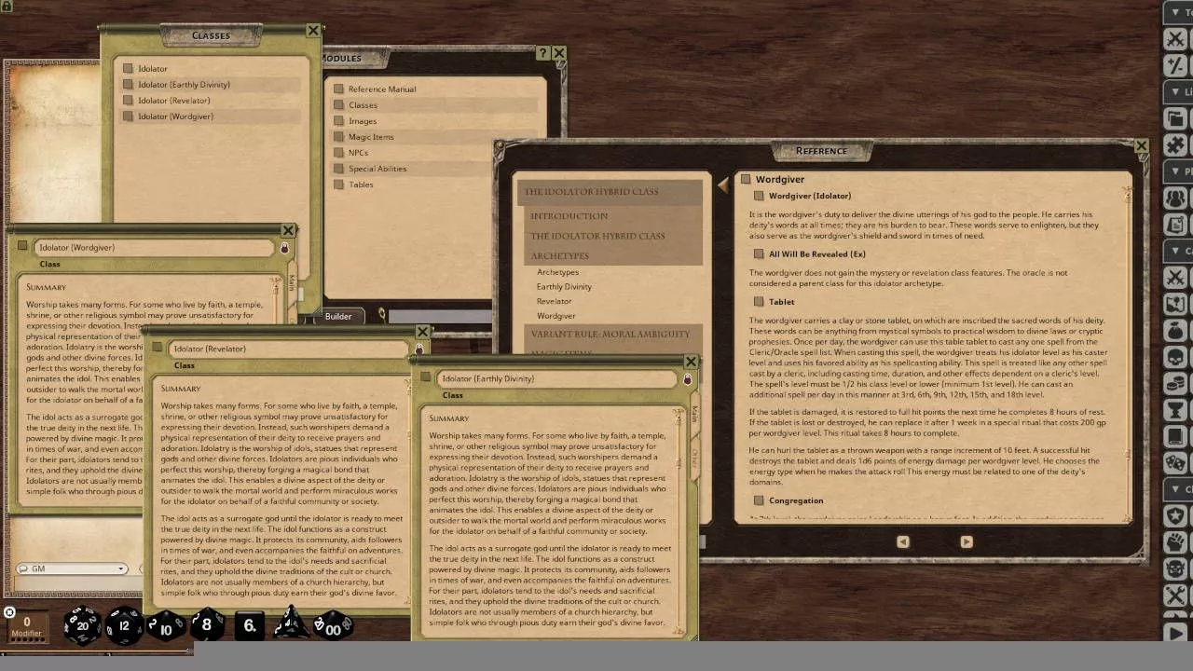Open the shield icon in right sidebar

[1175, 515]
